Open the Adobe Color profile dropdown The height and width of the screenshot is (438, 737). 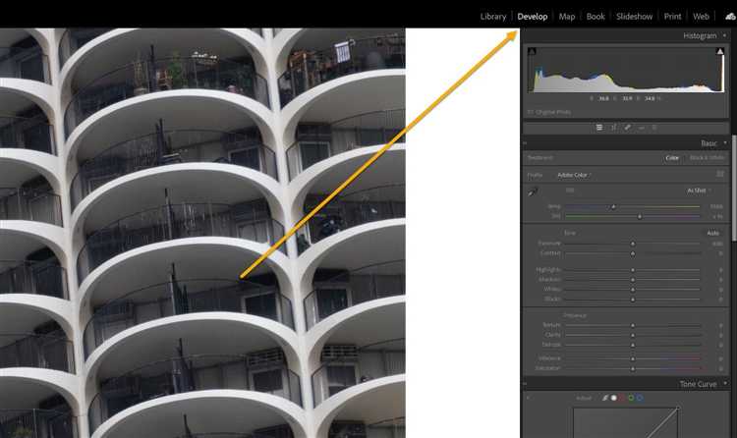click(574, 175)
